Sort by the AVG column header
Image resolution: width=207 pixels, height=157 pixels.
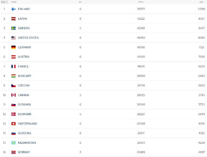(x=201, y=2)
